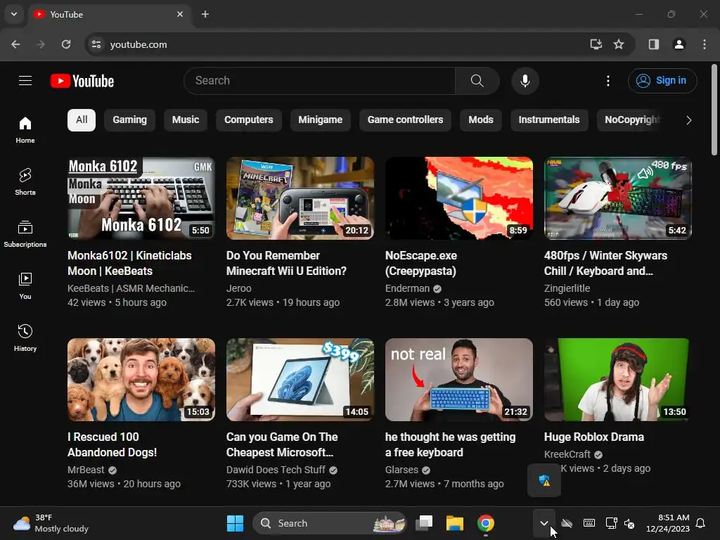This screenshot has width=720, height=540.
Task: Open Dawid Does Tech Stuff channel
Action: (x=276, y=470)
